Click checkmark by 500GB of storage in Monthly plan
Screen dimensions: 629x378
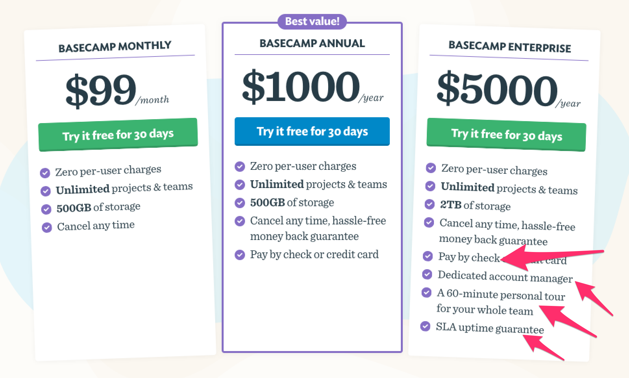46,209
